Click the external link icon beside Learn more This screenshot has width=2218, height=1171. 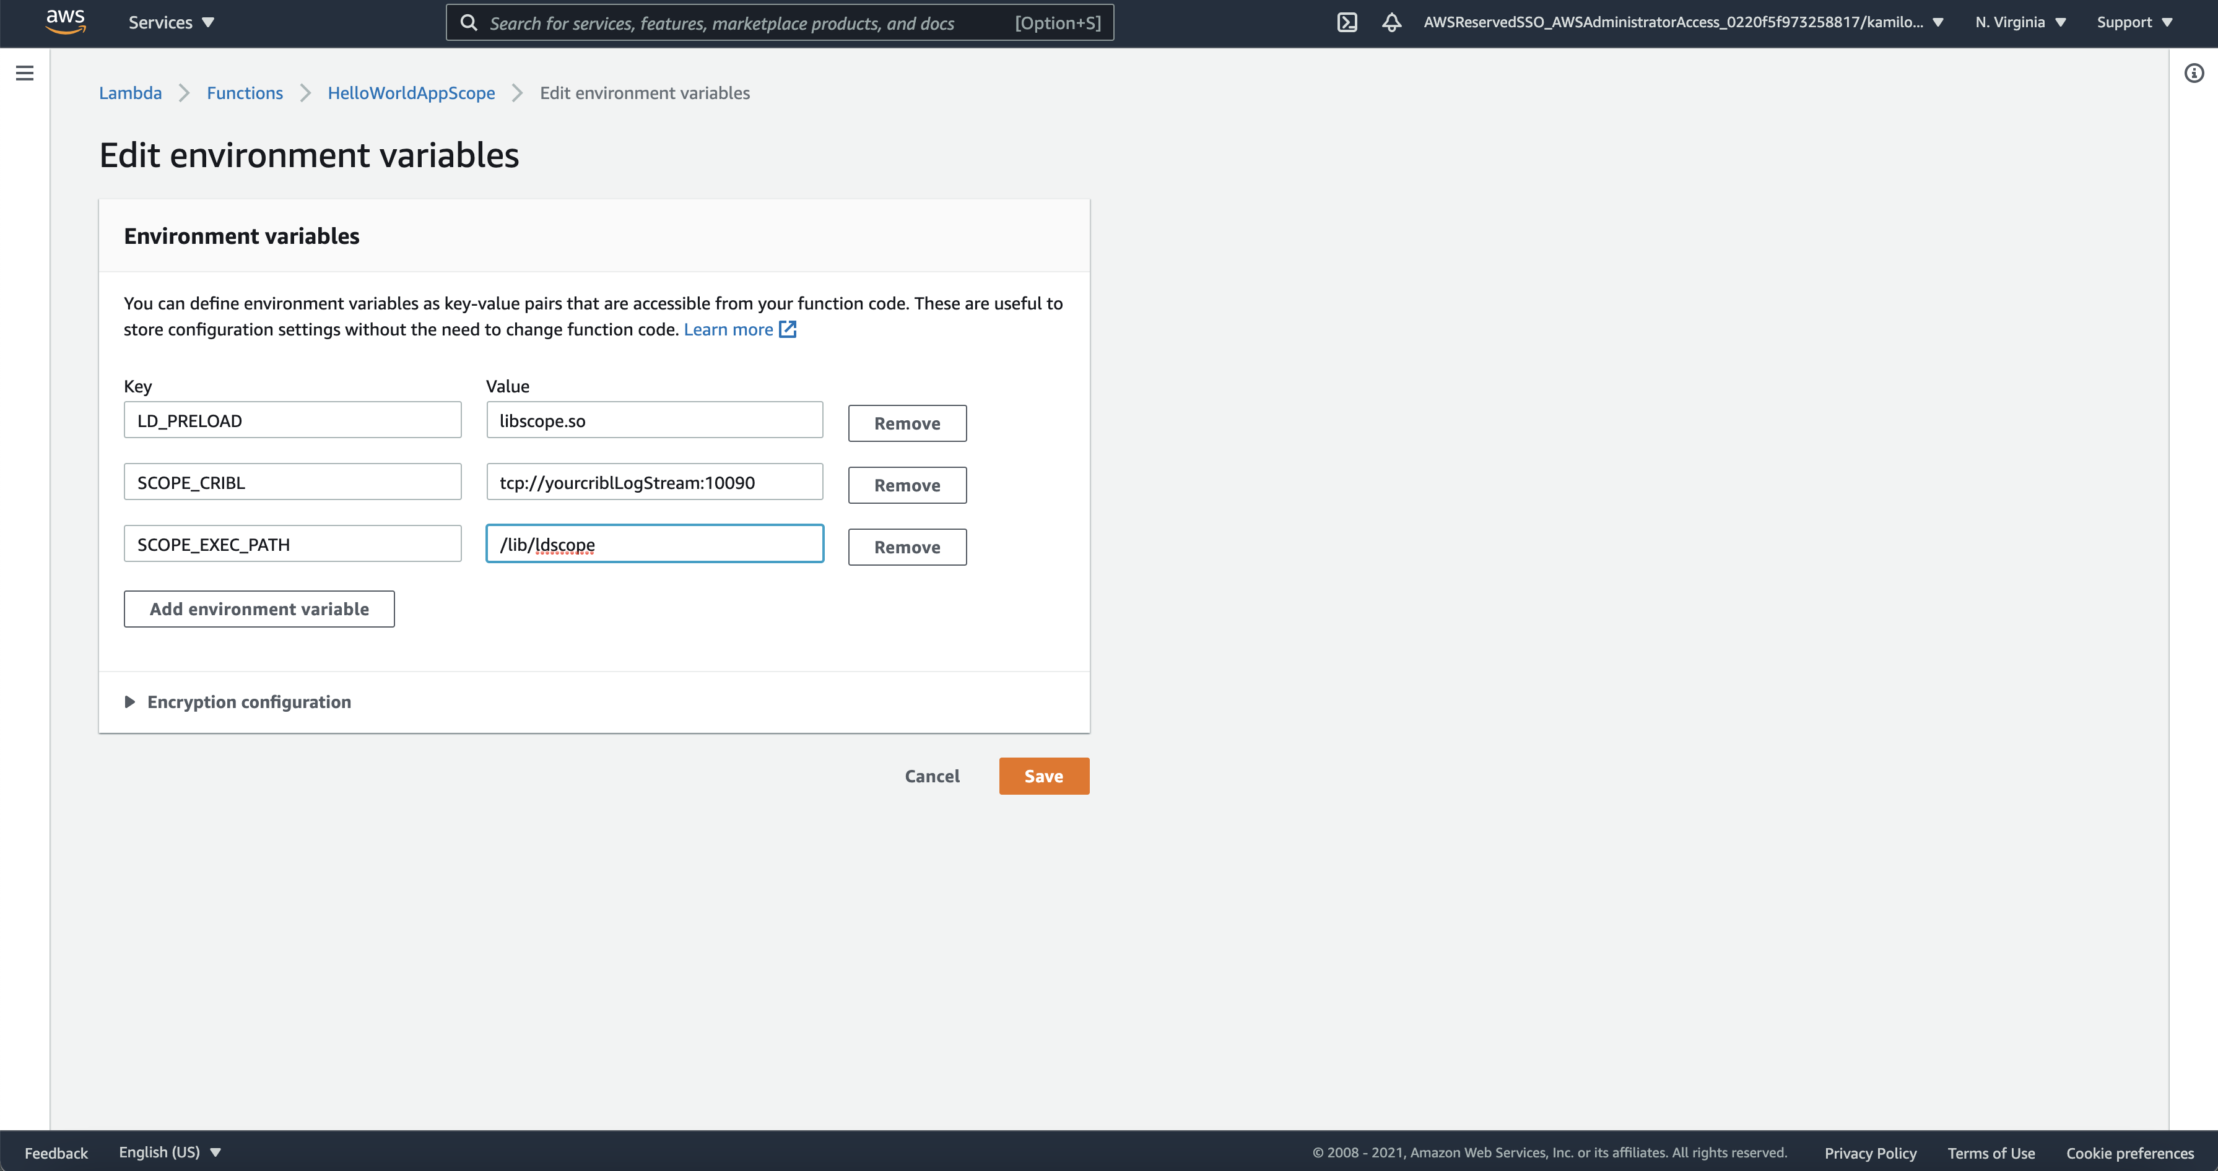point(788,329)
